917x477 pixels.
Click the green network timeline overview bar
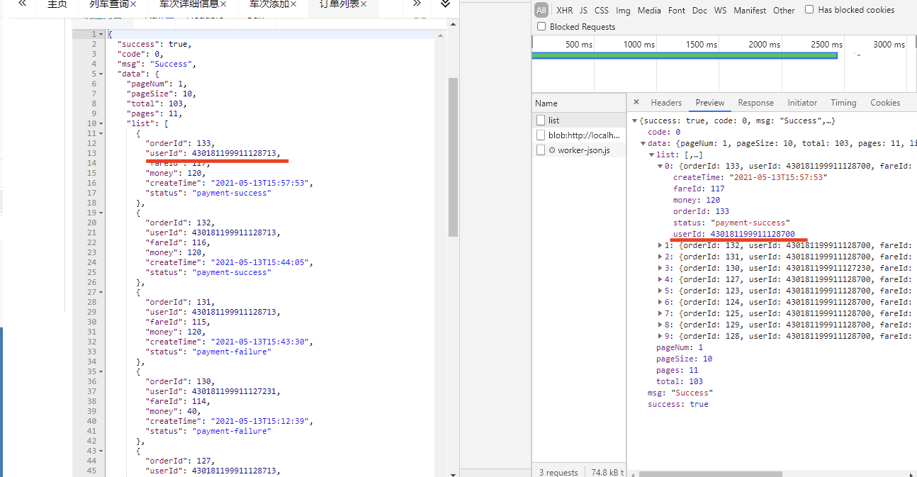(x=685, y=55)
